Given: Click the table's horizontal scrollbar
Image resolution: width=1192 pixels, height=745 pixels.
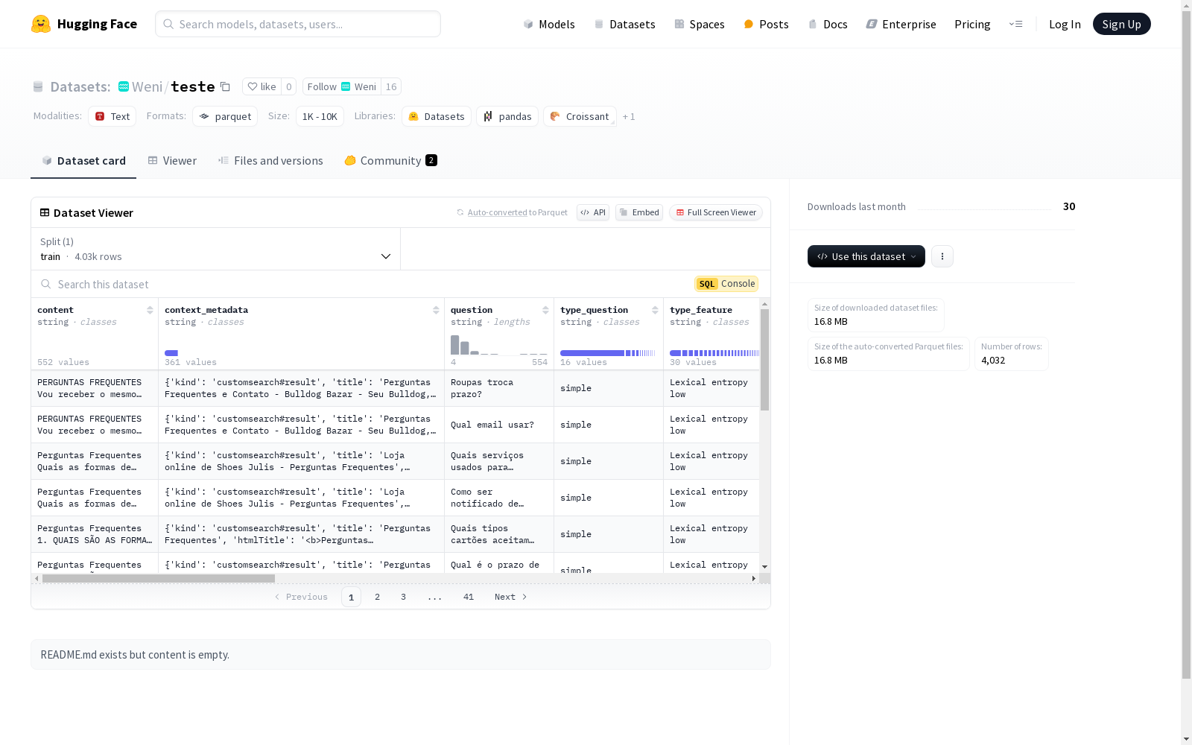Looking at the screenshot, I should [159, 578].
